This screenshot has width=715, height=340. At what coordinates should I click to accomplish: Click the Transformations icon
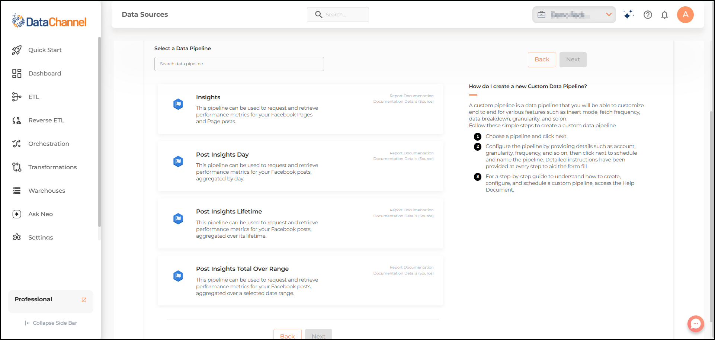(x=17, y=167)
